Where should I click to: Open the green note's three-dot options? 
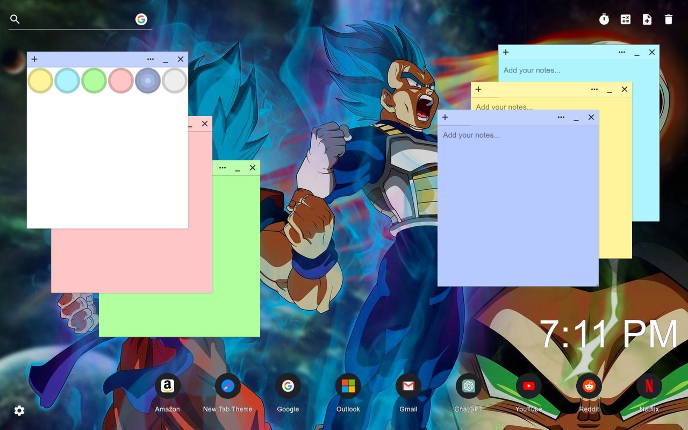point(223,168)
